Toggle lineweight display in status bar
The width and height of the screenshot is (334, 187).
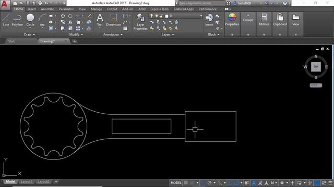(x=247, y=183)
